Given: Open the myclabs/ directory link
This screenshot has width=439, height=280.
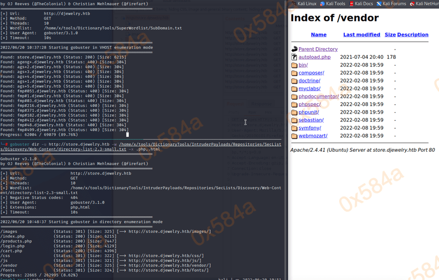Looking at the screenshot, I should pyautogui.click(x=309, y=89).
